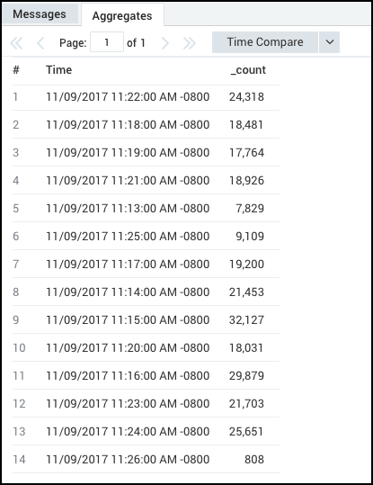Open the Time Compare dropdown arrow

(x=330, y=42)
